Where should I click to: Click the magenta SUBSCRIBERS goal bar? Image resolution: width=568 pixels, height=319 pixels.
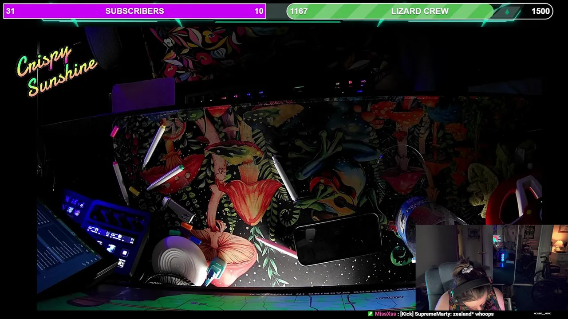[x=134, y=11]
